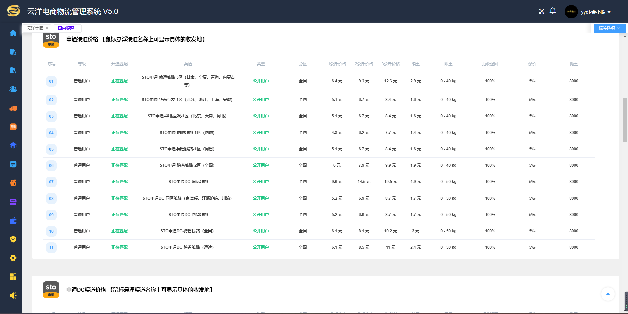The image size is (628, 314).
Task: Open the users group sidebar icon
Action: (13, 89)
